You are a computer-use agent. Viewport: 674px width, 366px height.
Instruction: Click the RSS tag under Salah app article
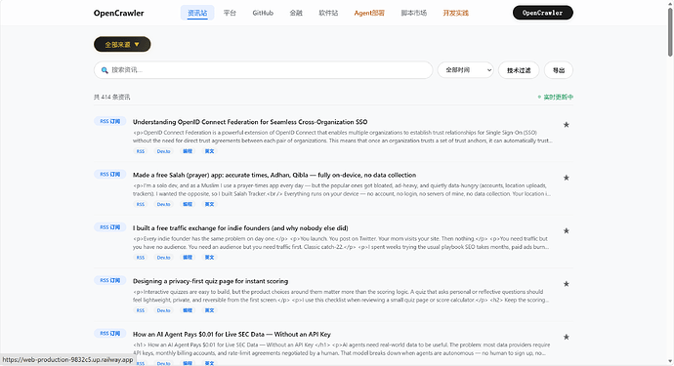click(141, 204)
